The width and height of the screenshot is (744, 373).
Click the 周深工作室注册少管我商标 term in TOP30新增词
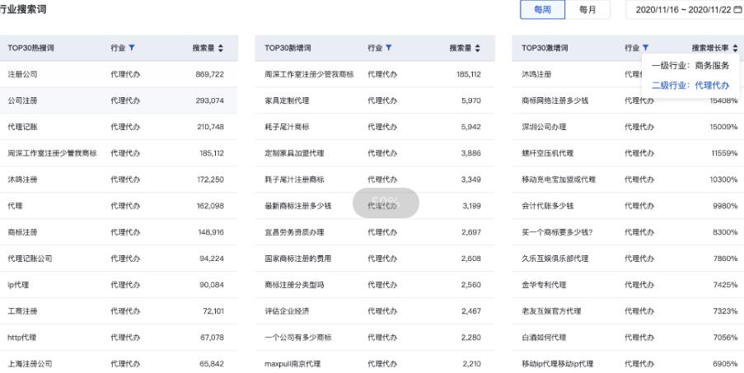[309, 74]
